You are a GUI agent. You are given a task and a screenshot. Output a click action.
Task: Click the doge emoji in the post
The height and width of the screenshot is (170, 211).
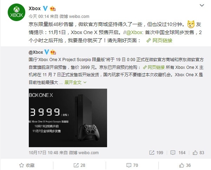tap(191, 24)
